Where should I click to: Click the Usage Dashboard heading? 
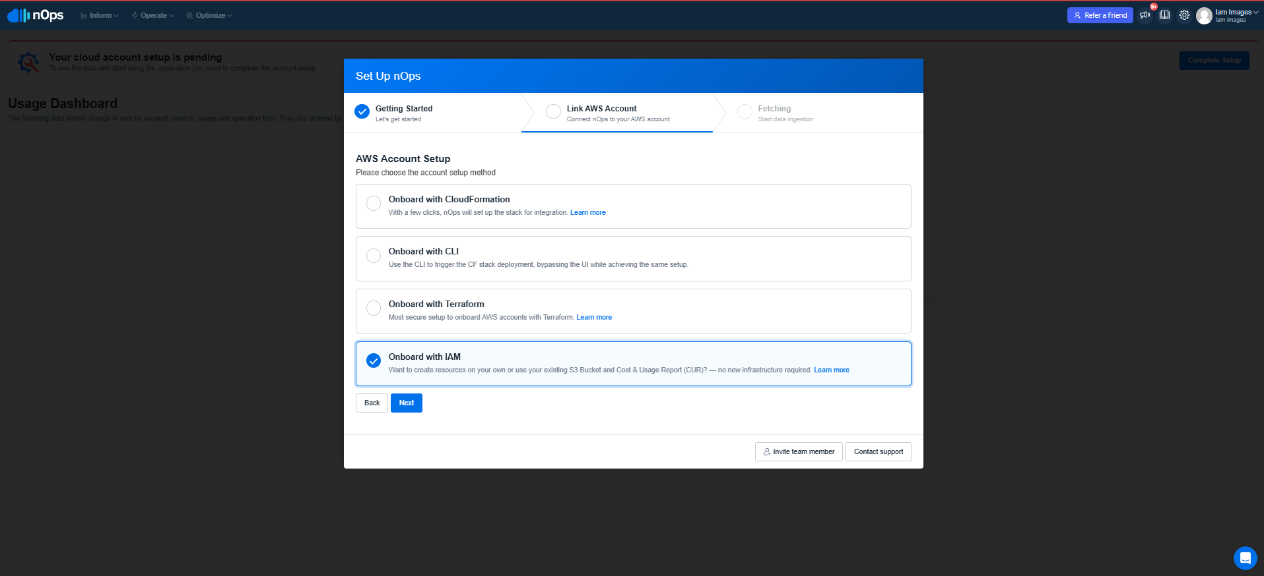(x=63, y=103)
